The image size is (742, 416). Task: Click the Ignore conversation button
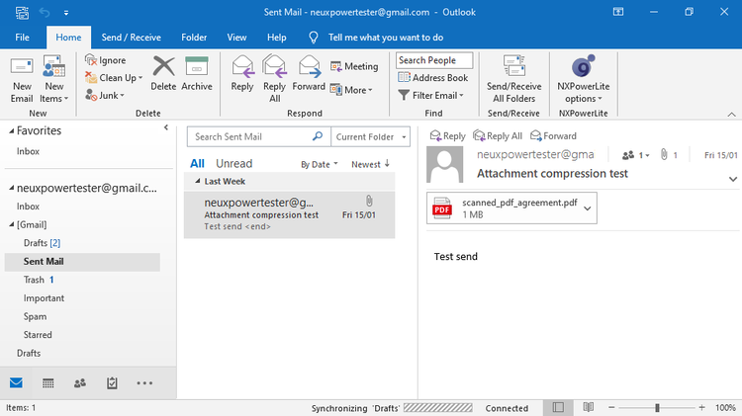tap(106, 60)
